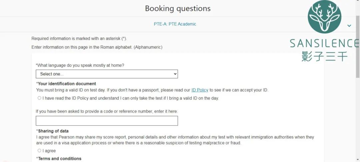Click the 'Your identification document' heading
Viewport: 360px width, 162px height.
click(66, 84)
